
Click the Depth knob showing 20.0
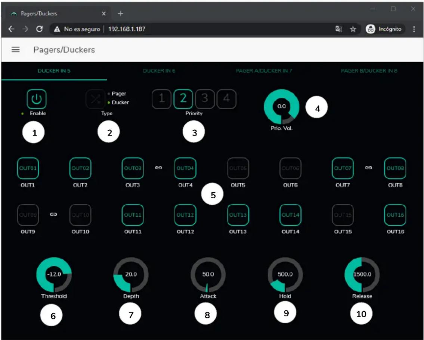[131, 275]
